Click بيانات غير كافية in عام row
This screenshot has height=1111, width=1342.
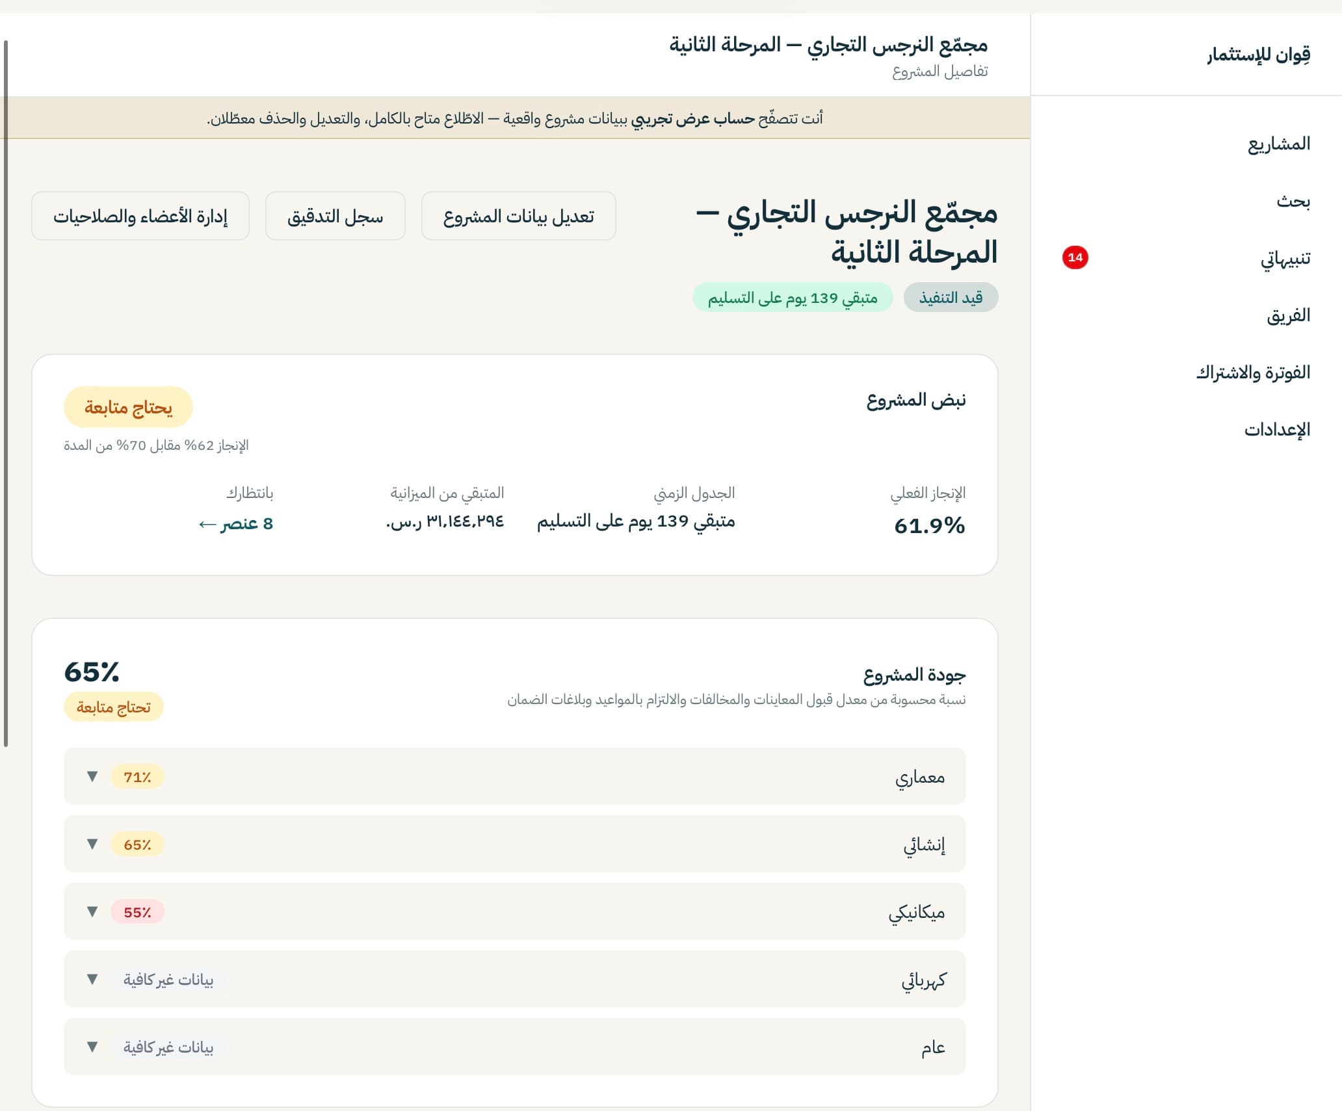point(168,1047)
